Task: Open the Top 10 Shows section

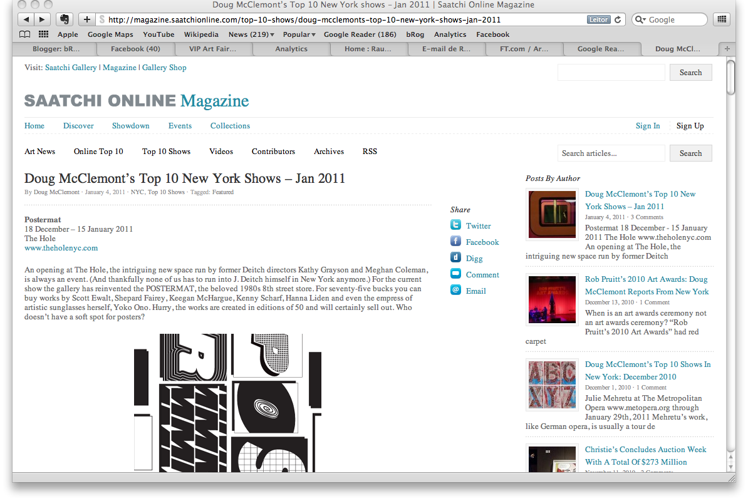Action: coord(166,152)
